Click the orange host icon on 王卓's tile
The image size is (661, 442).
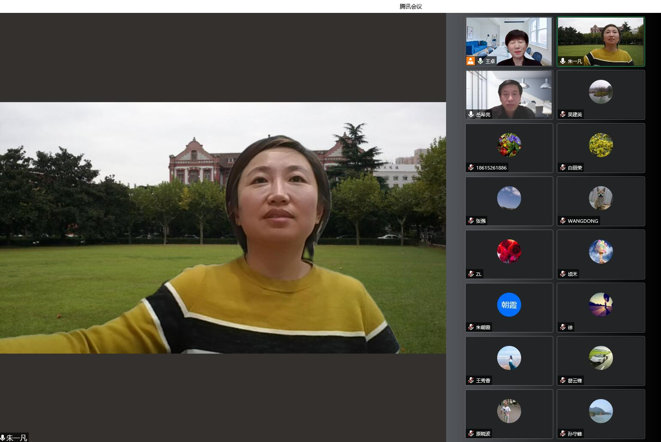click(x=471, y=61)
